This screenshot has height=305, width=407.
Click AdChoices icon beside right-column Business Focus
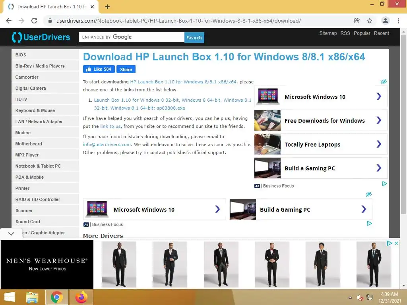384,184
